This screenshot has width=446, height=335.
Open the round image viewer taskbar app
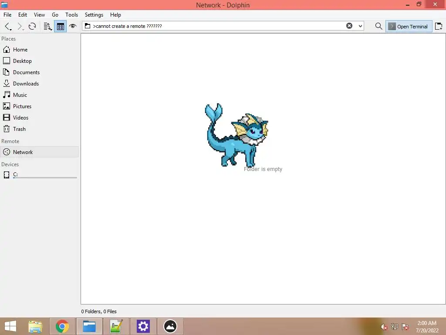[x=170, y=326]
